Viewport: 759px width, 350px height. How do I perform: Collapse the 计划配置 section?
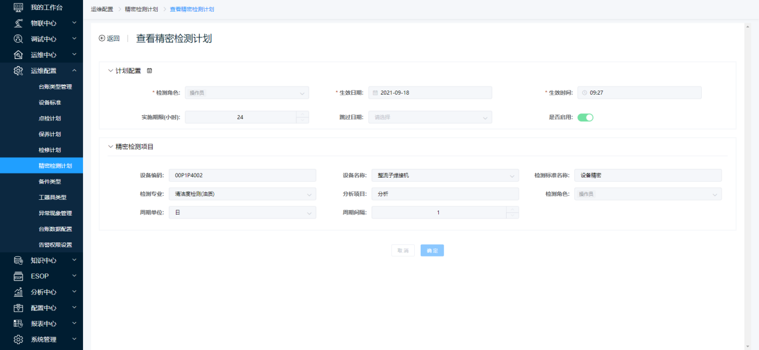point(111,71)
